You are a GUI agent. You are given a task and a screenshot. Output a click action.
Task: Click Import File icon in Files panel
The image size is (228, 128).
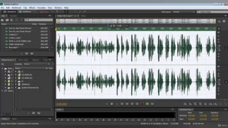point(7,20)
